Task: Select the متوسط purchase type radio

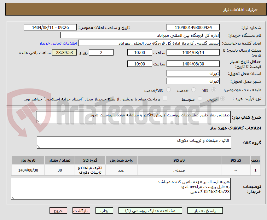Action: pyautogui.click(x=200, y=99)
